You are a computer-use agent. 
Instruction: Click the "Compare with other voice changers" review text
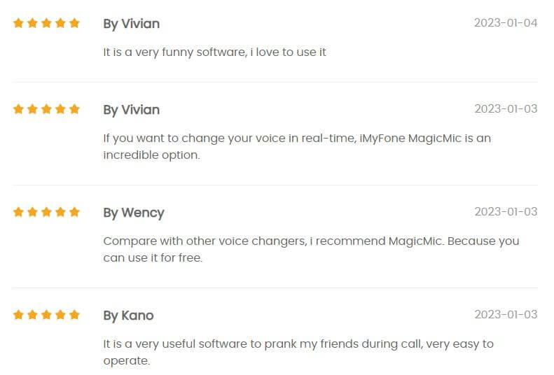click(311, 249)
